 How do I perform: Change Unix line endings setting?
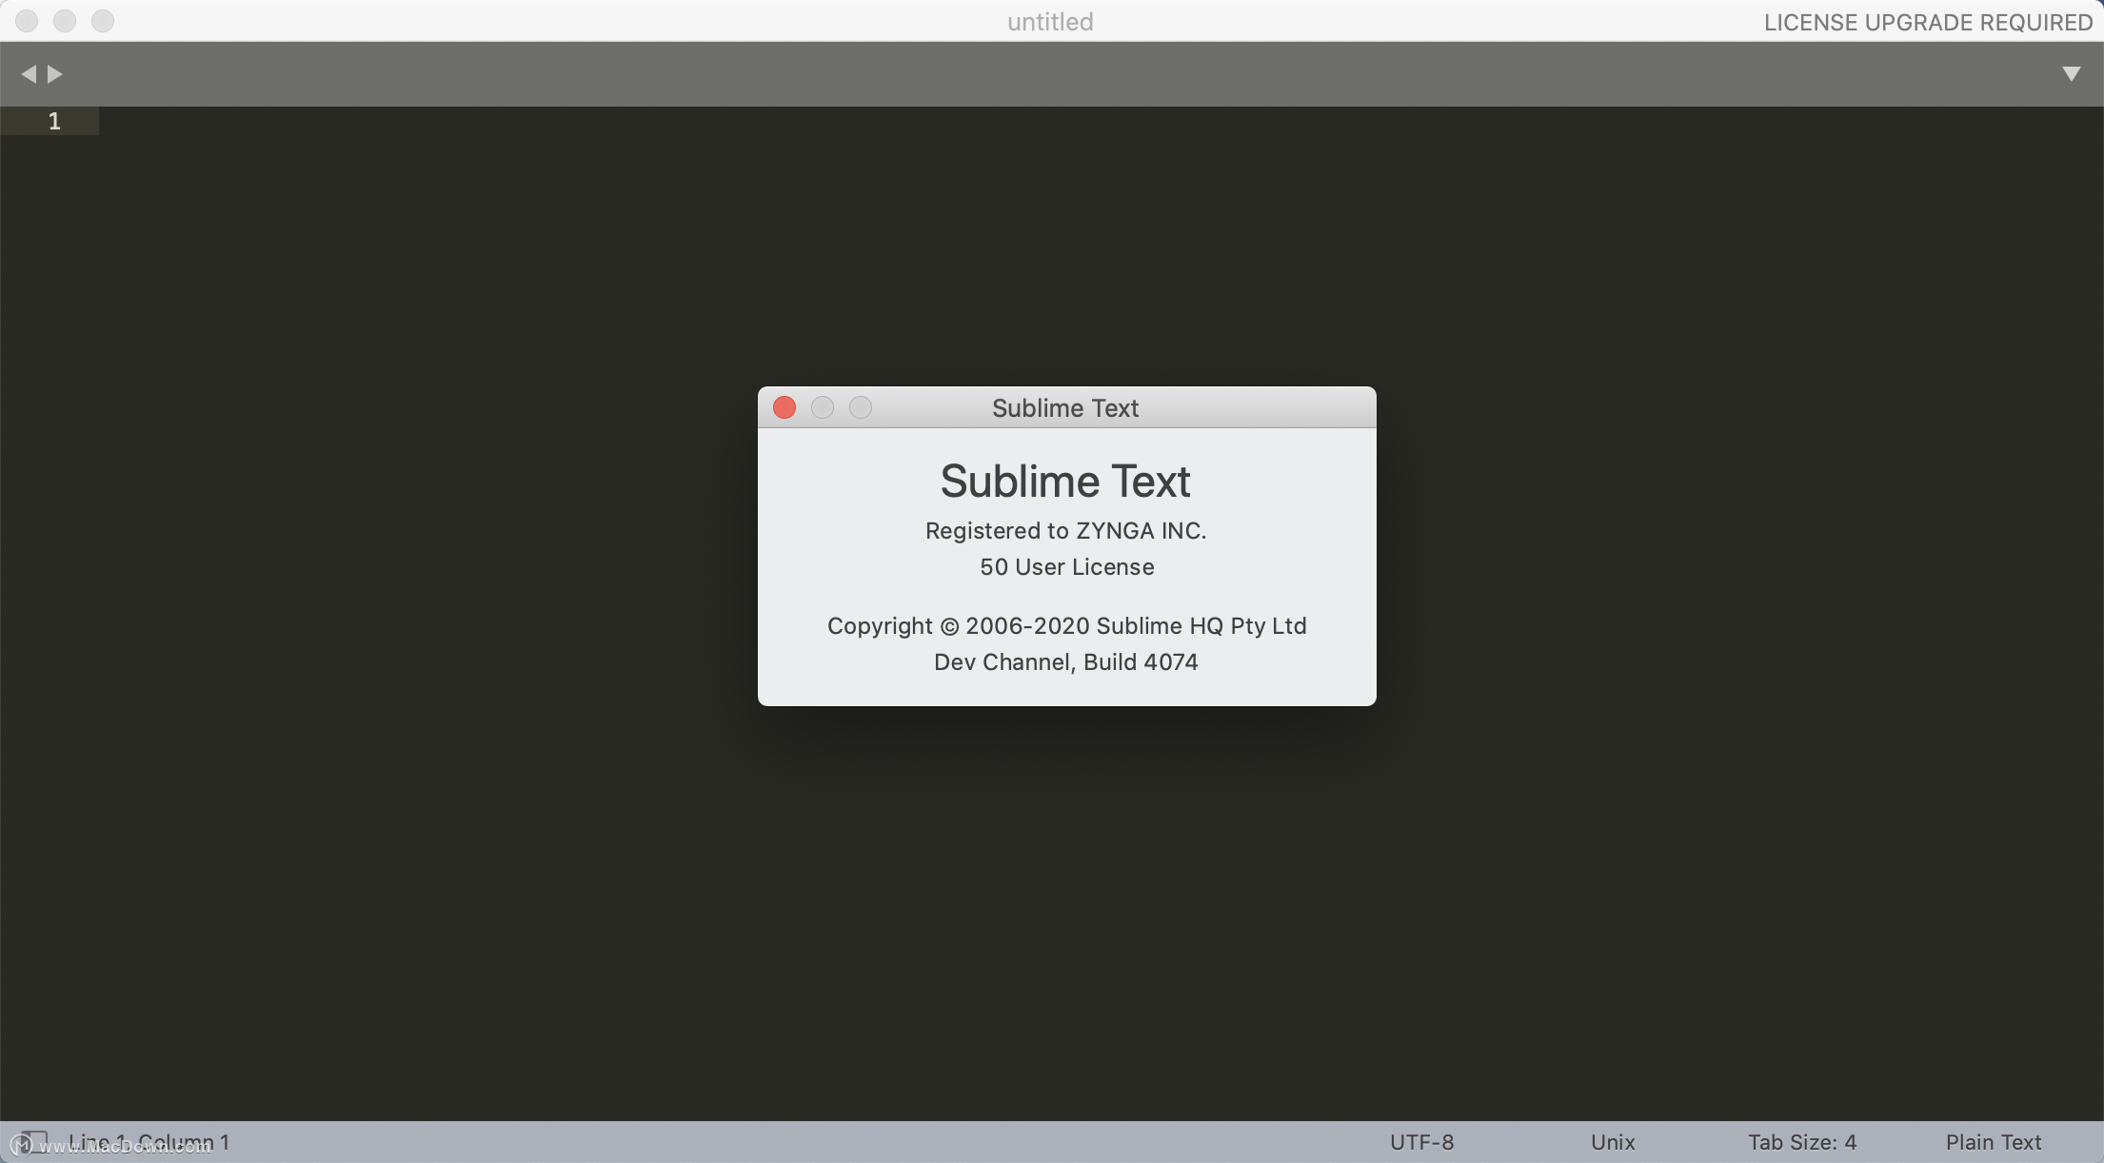tap(1613, 1141)
